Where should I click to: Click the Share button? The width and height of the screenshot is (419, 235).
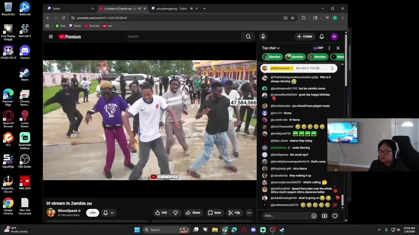pos(193,213)
